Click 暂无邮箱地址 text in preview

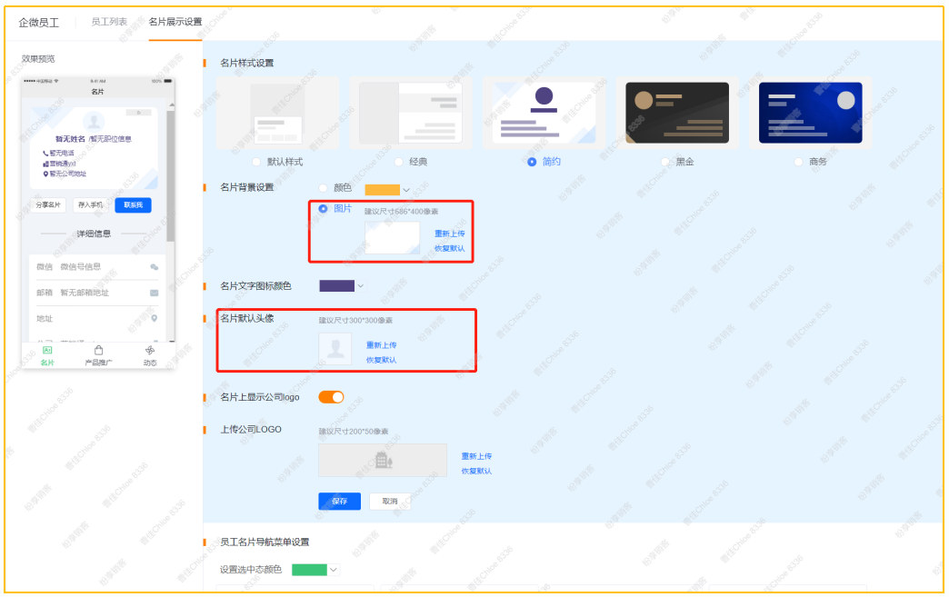click(x=85, y=293)
